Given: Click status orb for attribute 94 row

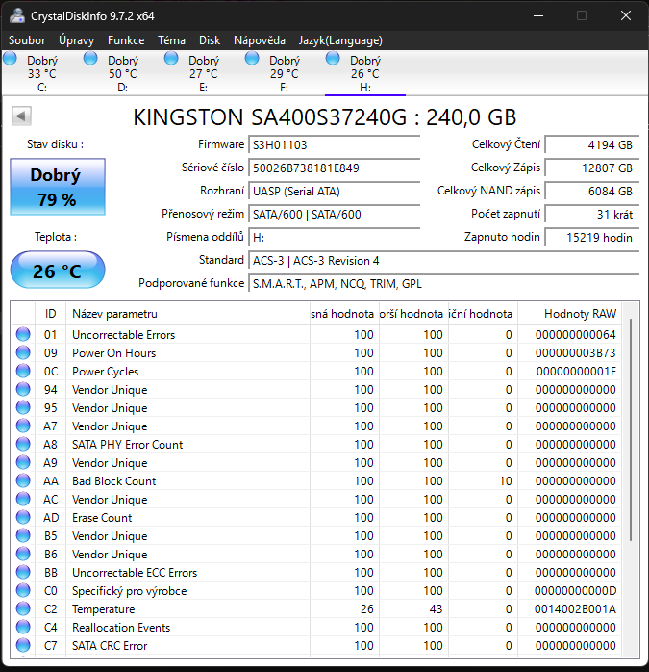Looking at the screenshot, I should pos(23,389).
